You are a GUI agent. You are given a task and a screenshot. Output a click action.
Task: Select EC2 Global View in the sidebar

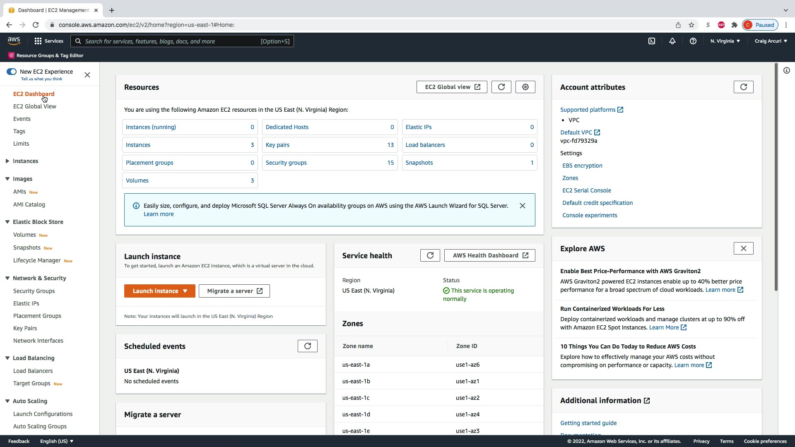point(35,106)
